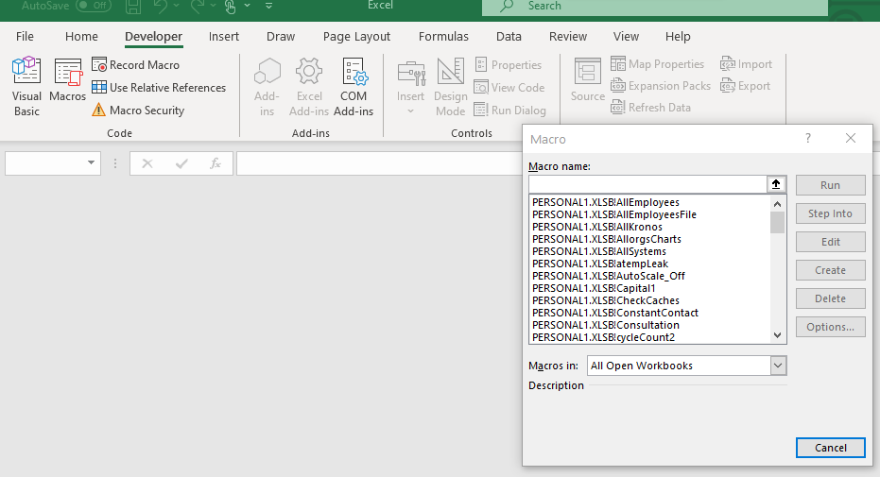The width and height of the screenshot is (880, 477).
Task: Open the Draw tab
Action: pyautogui.click(x=281, y=37)
